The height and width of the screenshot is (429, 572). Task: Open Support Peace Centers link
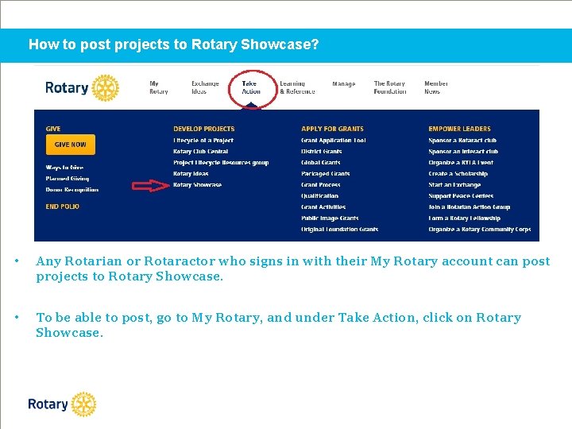[x=461, y=196]
